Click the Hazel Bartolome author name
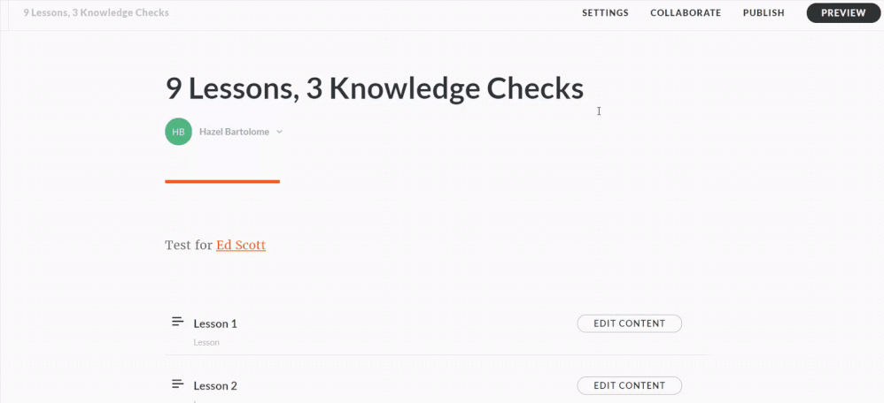This screenshot has width=884, height=403. pyautogui.click(x=234, y=132)
